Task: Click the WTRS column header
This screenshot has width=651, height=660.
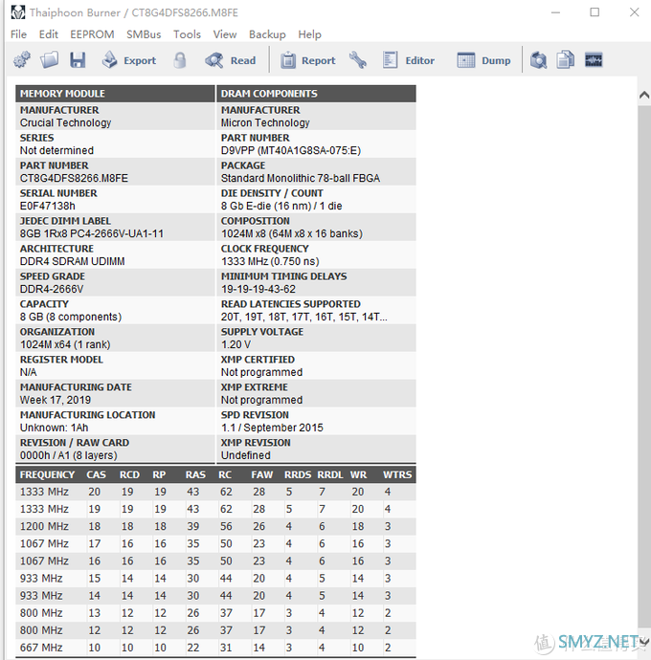Action: tap(397, 474)
